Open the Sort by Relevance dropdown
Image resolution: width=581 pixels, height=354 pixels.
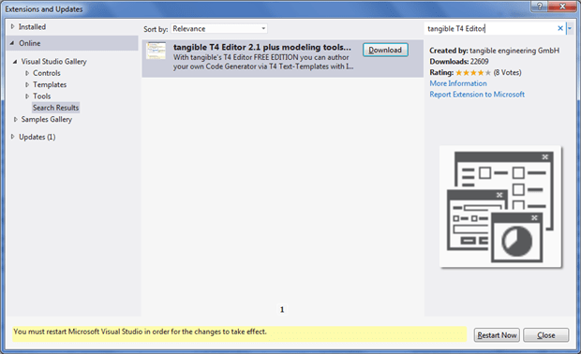(x=219, y=28)
